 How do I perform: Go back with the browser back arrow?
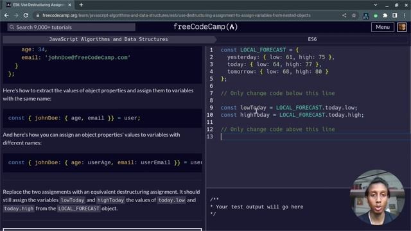pyautogui.click(x=6, y=15)
